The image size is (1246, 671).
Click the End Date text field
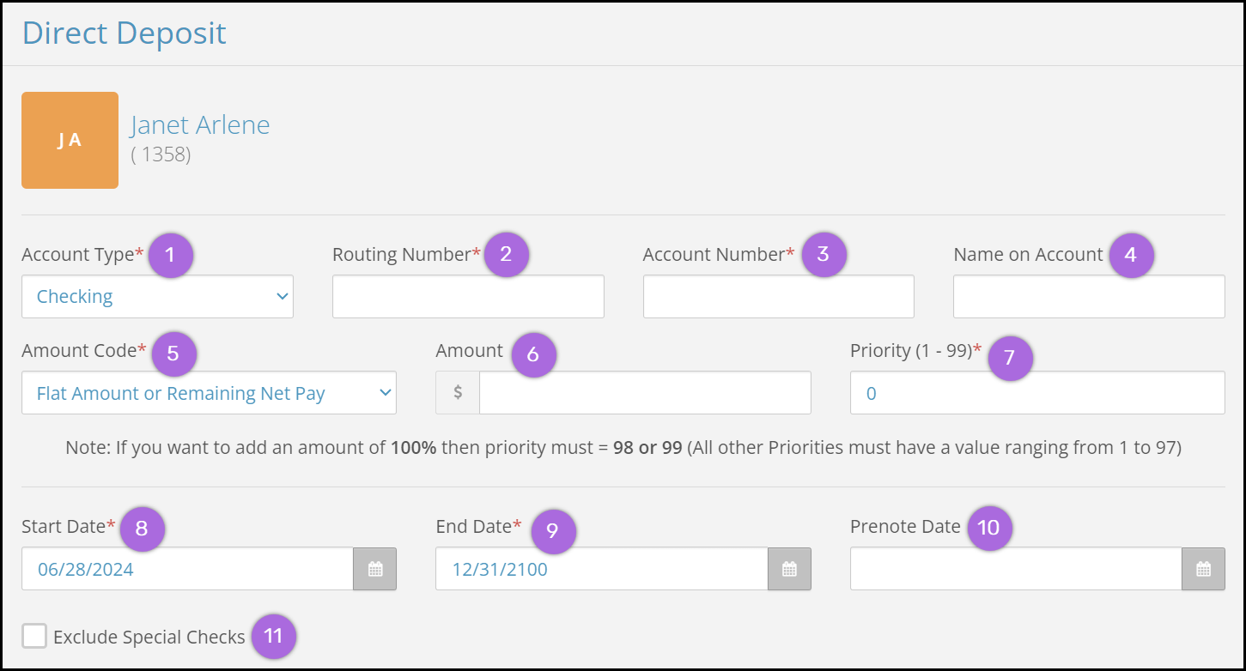601,569
